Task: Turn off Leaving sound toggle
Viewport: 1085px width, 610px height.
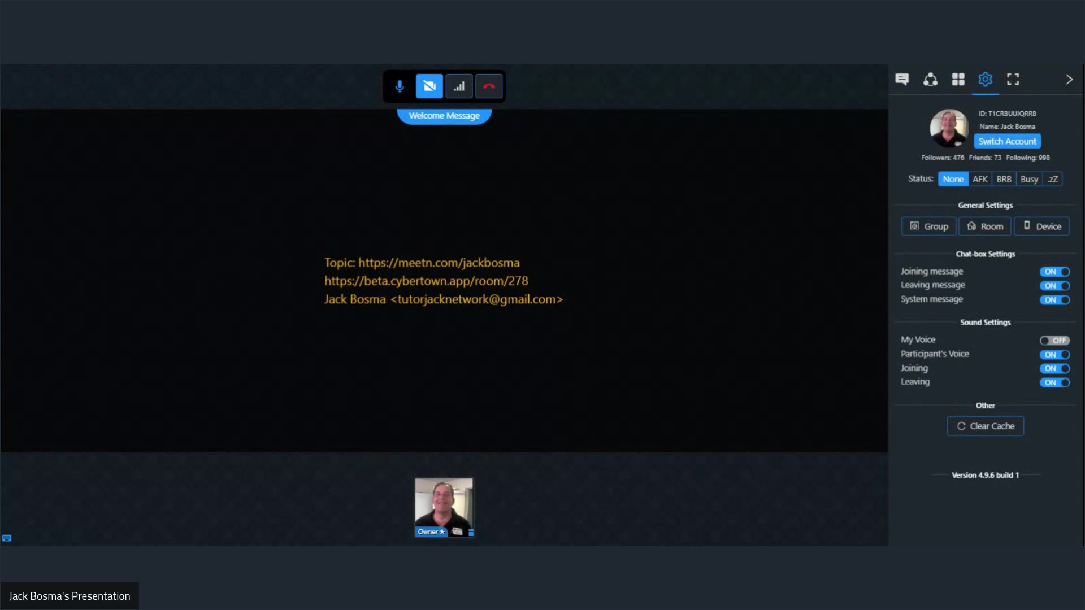Action: click(x=1054, y=382)
